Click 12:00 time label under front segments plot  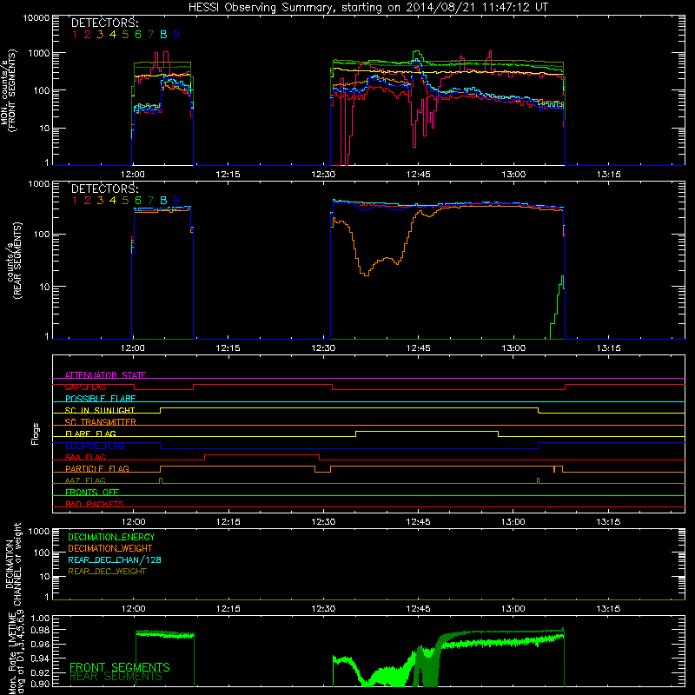pyautogui.click(x=133, y=175)
